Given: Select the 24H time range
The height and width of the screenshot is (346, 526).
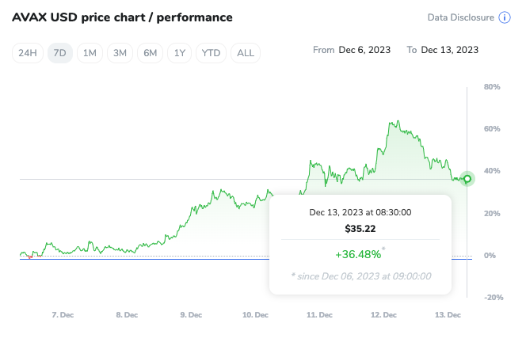Looking at the screenshot, I should tap(28, 53).
